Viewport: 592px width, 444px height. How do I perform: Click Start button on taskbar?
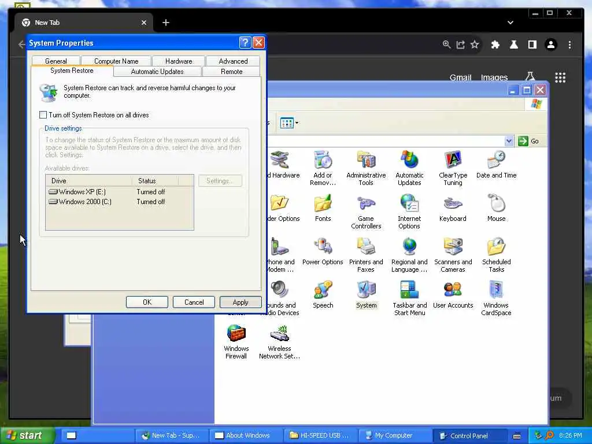(x=27, y=435)
